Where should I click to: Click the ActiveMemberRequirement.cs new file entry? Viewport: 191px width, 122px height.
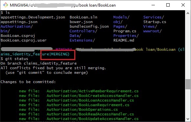(x=79, y=91)
